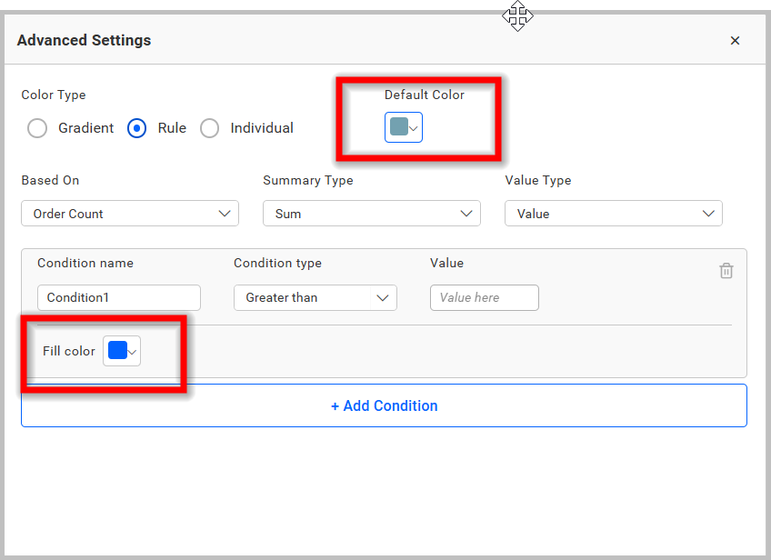Click the Condition name column header

(x=85, y=263)
